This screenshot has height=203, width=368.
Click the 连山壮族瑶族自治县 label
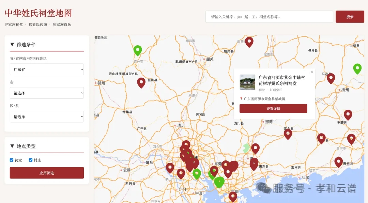pyautogui.click(x=123, y=74)
